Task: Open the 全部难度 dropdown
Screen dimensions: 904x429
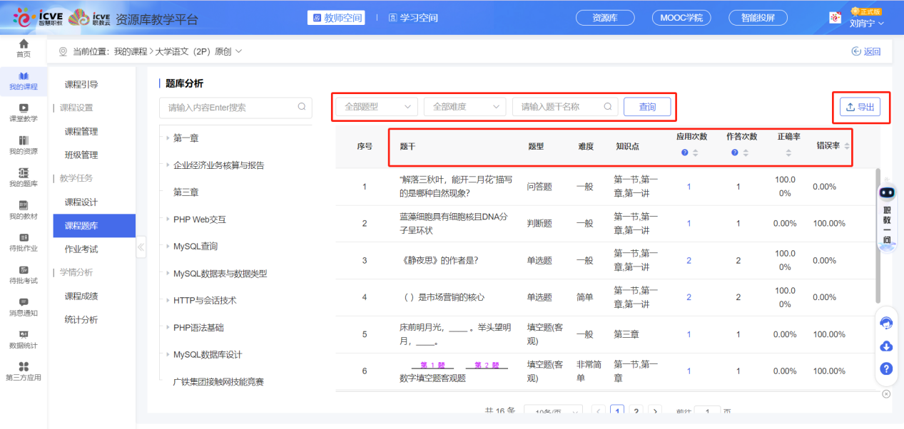Action: point(464,107)
